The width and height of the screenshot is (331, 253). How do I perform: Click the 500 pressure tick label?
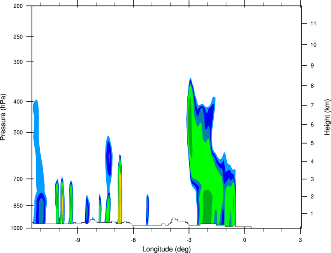point(18,132)
